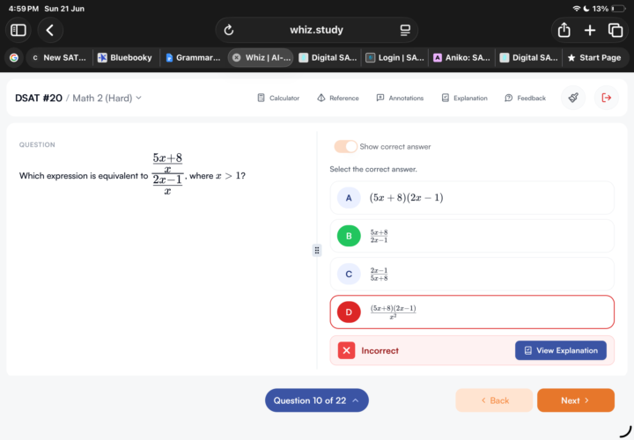Click the highlighter brush icon
This screenshot has width=634, height=440.
[573, 98]
